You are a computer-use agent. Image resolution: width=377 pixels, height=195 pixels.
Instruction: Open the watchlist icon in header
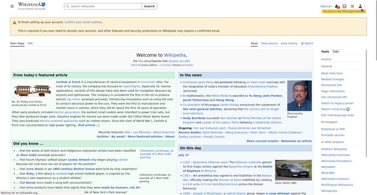(352, 6)
